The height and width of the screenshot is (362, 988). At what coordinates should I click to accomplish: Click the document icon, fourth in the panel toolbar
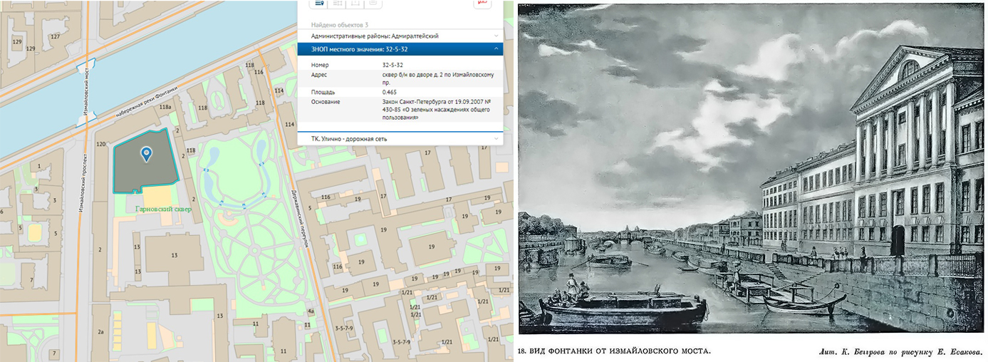[373, 3]
